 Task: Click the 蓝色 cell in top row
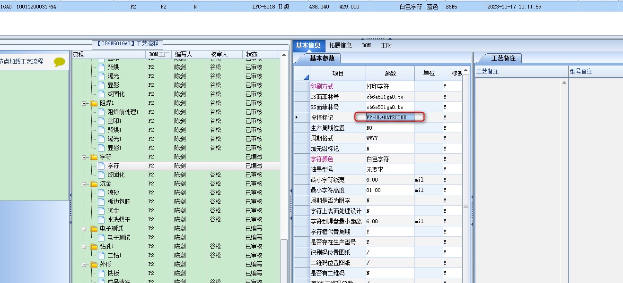tap(432, 7)
